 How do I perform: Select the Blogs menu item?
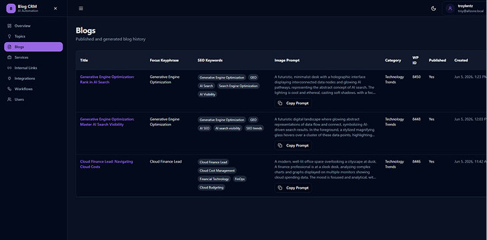click(x=33, y=47)
